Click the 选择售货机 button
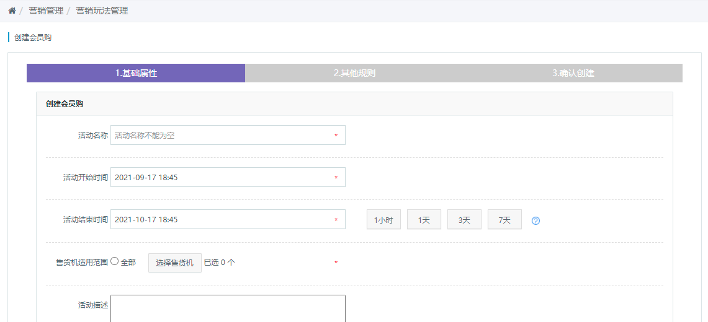The width and height of the screenshot is (708, 322). [175, 263]
